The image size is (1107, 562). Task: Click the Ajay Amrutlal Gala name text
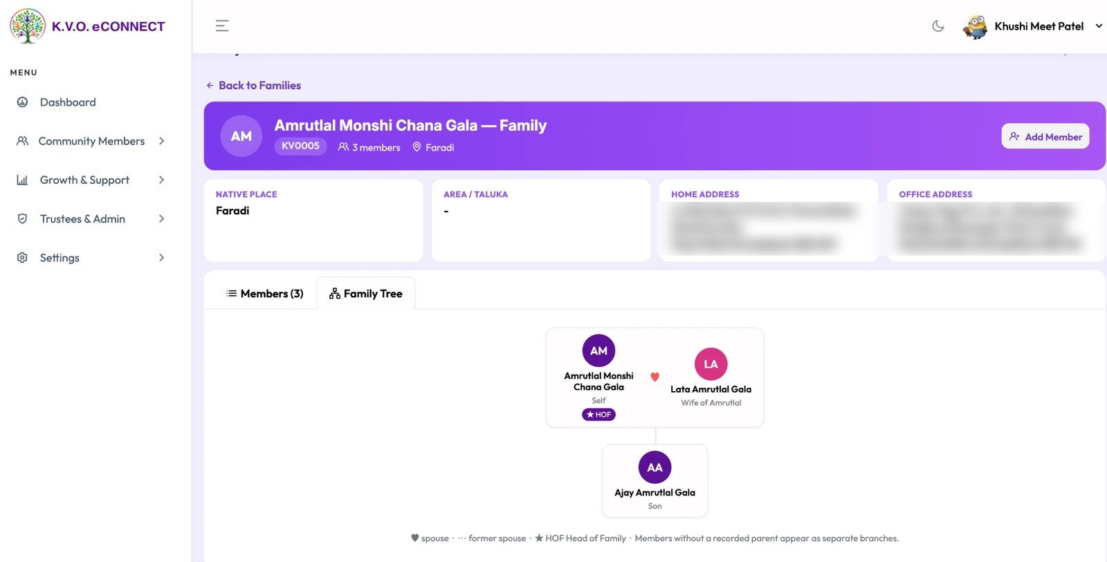pos(655,493)
